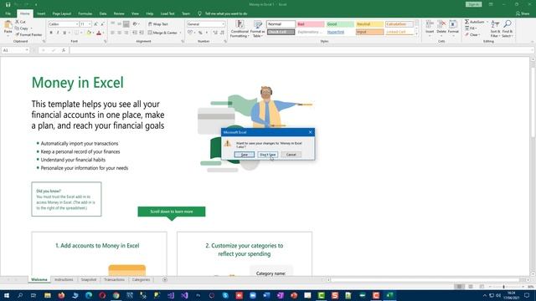Open the Instructions sheet tab
536x301 pixels.
tap(64, 279)
